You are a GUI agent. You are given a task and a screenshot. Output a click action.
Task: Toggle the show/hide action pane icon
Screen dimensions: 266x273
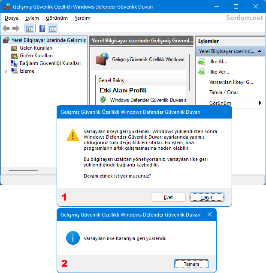click(52, 28)
